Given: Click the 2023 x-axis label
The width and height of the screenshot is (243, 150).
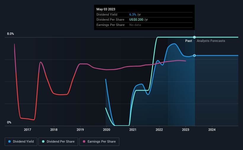Looking at the screenshot, I should coord(186,130).
